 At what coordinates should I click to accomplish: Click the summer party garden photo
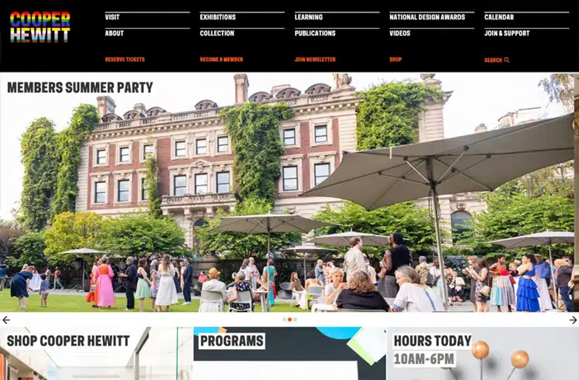(x=289, y=193)
